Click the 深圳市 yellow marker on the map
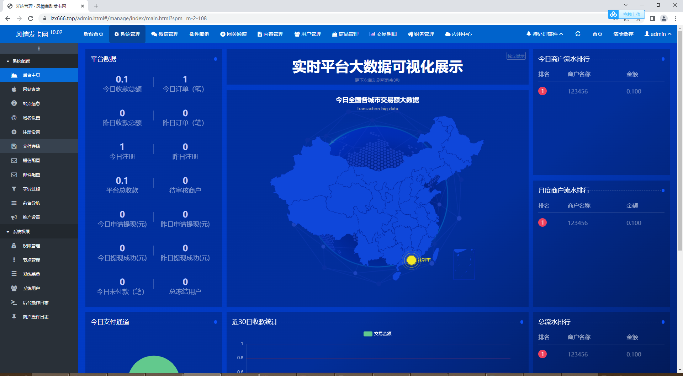Image resolution: width=683 pixels, height=376 pixels. (x=412, y=260)
